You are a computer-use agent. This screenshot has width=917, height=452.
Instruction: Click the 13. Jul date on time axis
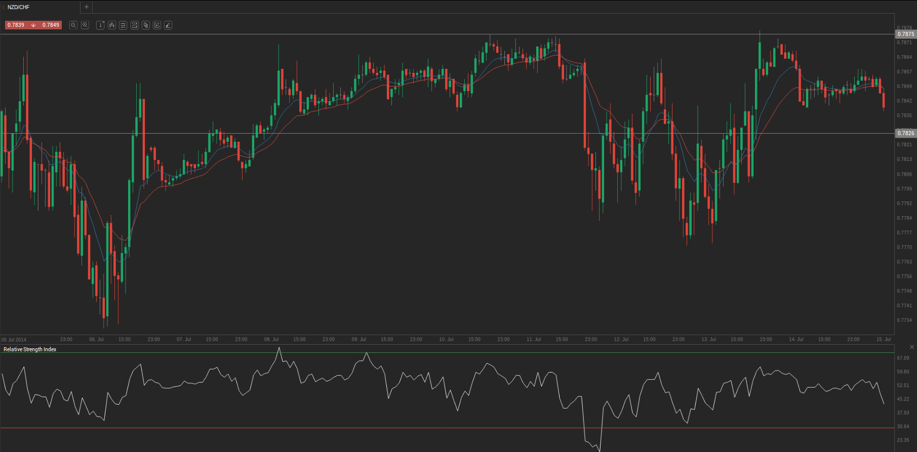point(708,339)
